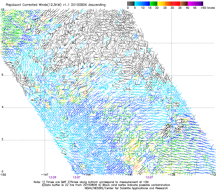Click the longitude axis label "-138"
This screenshot has height=190, width=216.
pyautogui.click(x=172, y=175)
